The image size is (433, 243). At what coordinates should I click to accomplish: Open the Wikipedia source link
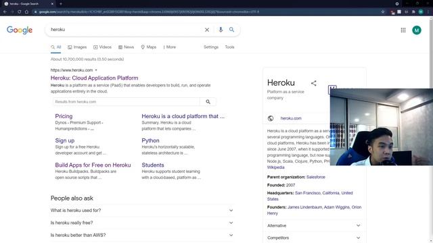275,167
